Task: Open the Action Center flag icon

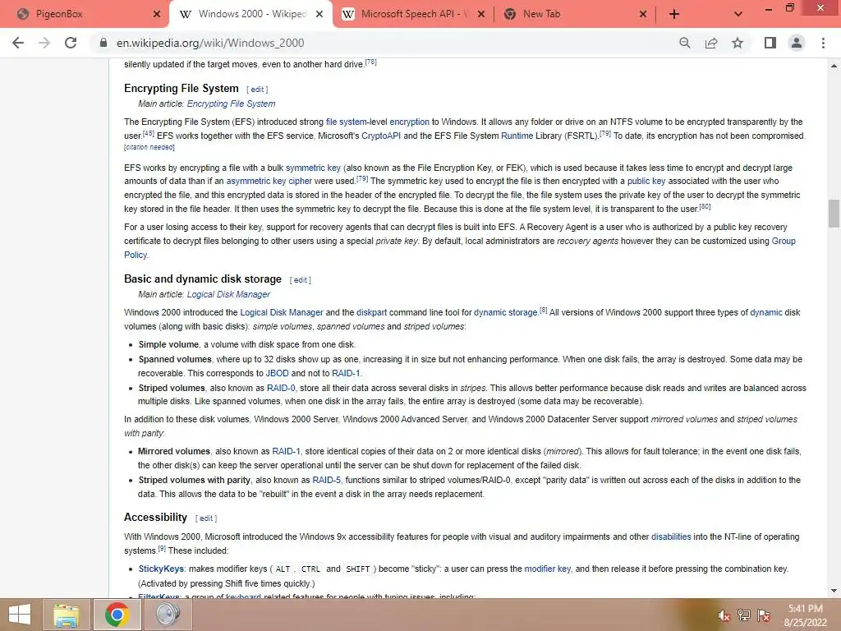Action: pos(764,615)
